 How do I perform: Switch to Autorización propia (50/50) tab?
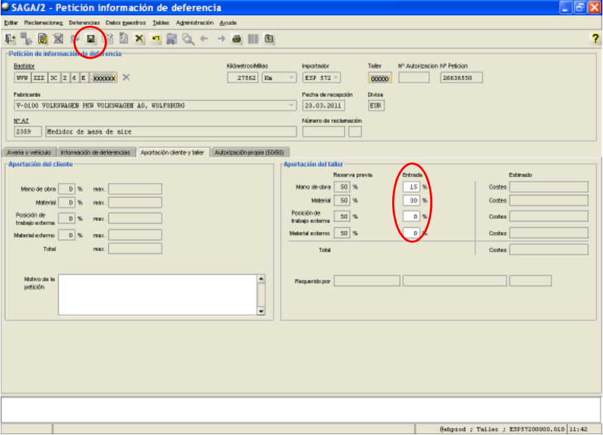point(249,152)
